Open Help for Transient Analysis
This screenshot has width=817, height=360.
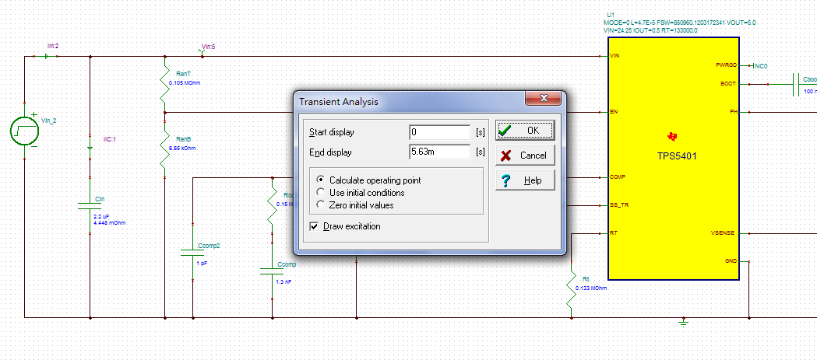525,180
